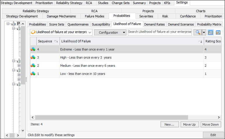Open the Susceptibility tab

pyautogui.click(x=101, y=24)
